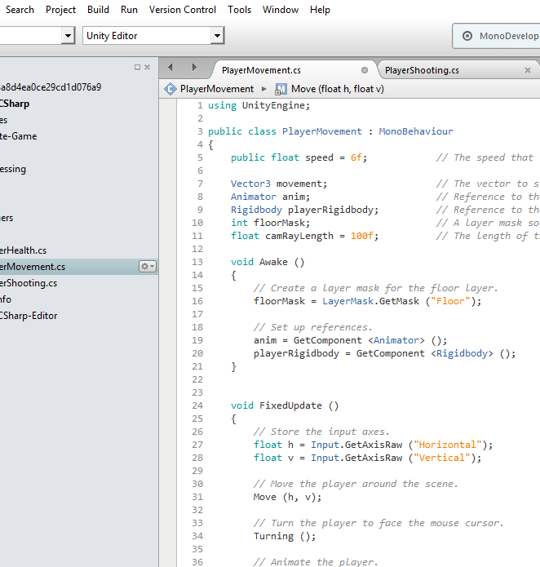Click line number 24 in gutter
The width and height of the screenshot is (540, 567).
197,405
